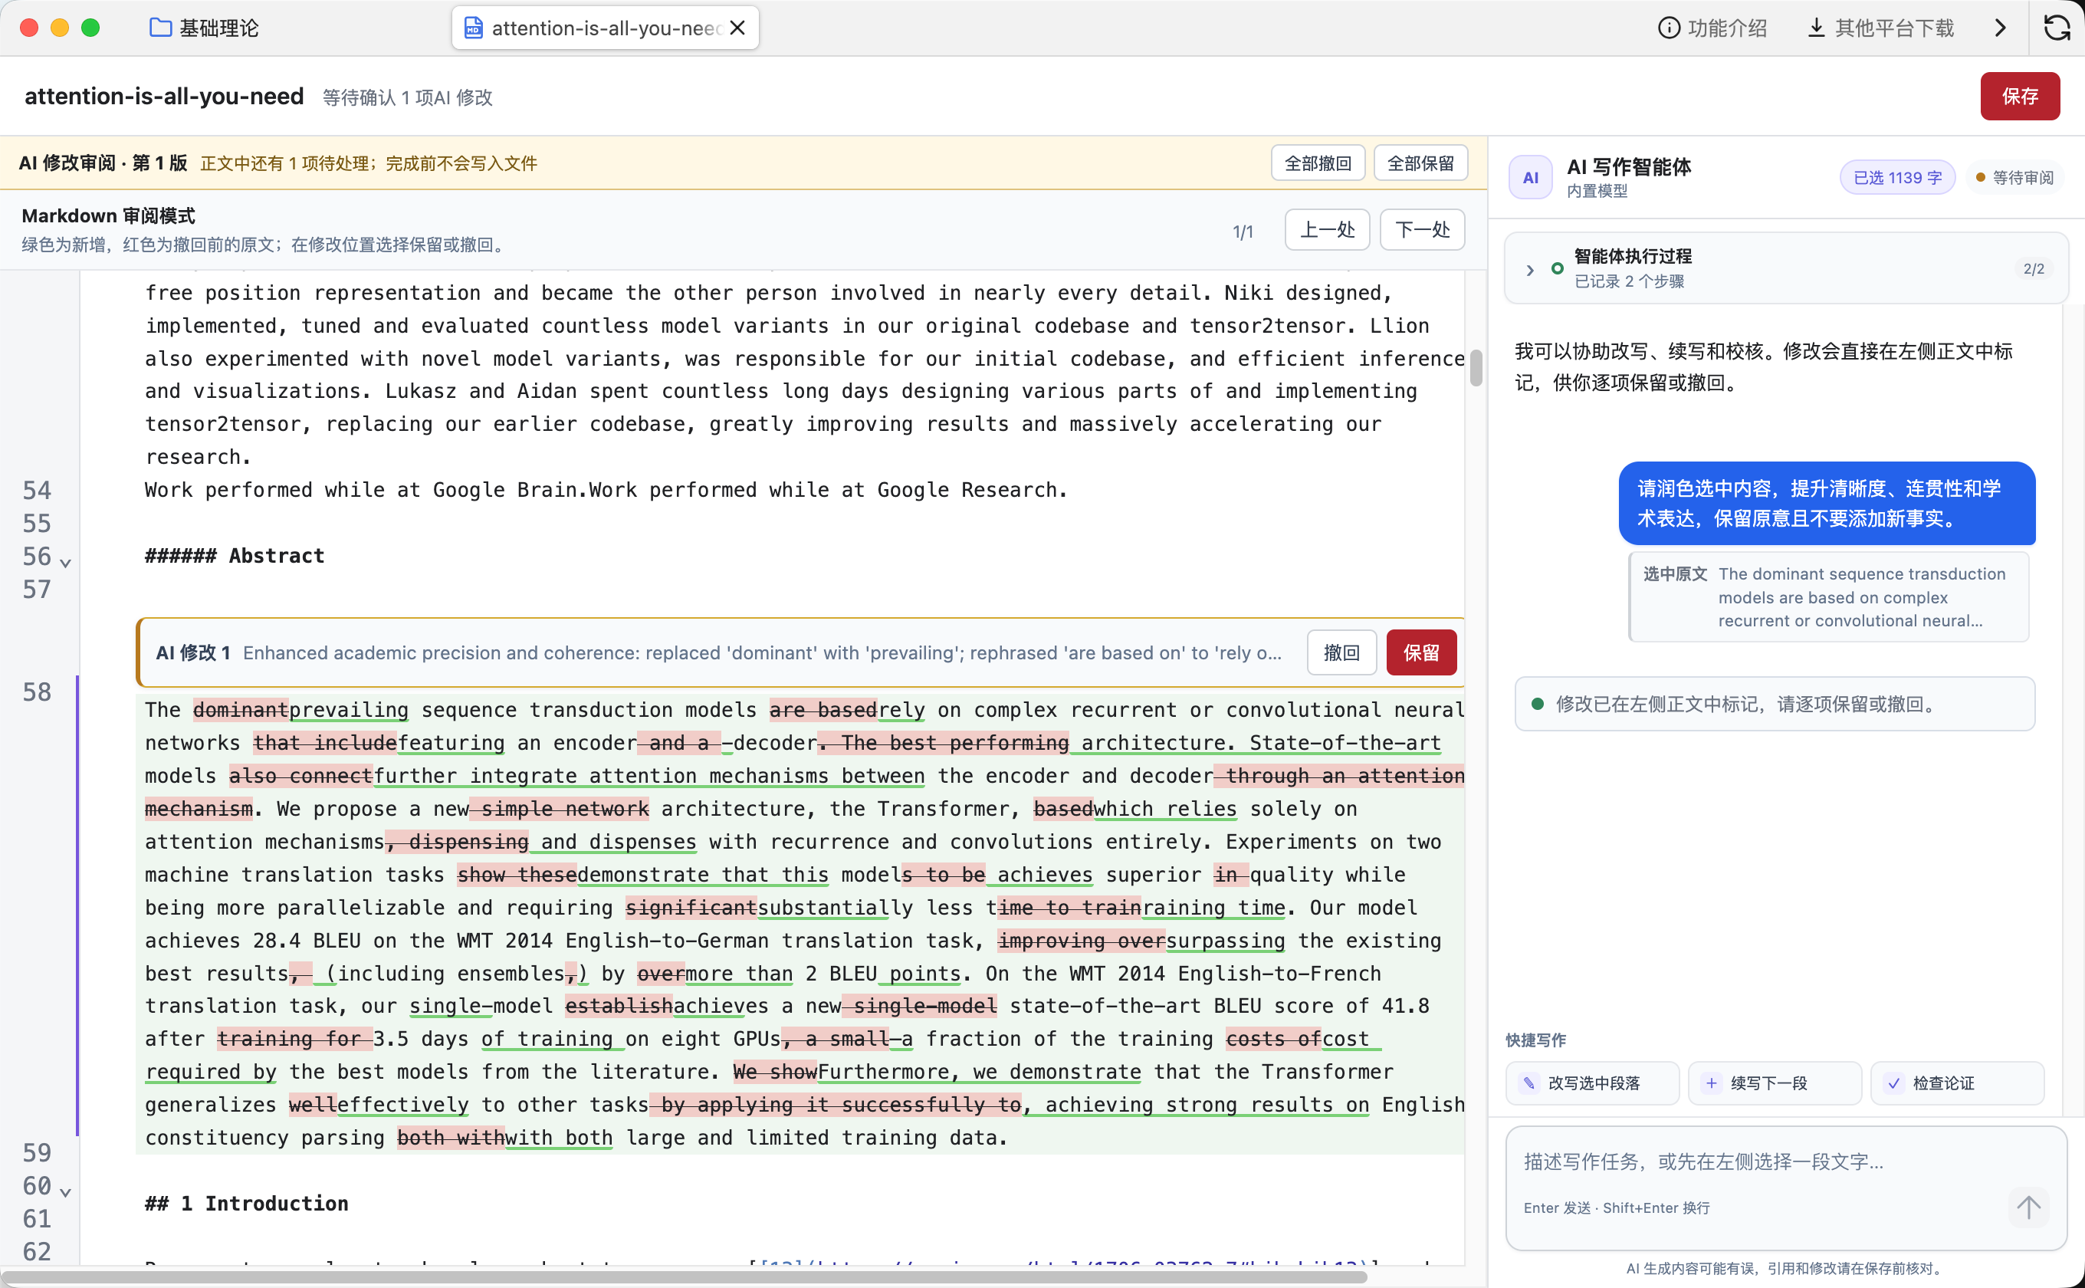Click 全部保留 to keep all changes
Screen dimensions: 2085x1288
[x=1420, y=163]
